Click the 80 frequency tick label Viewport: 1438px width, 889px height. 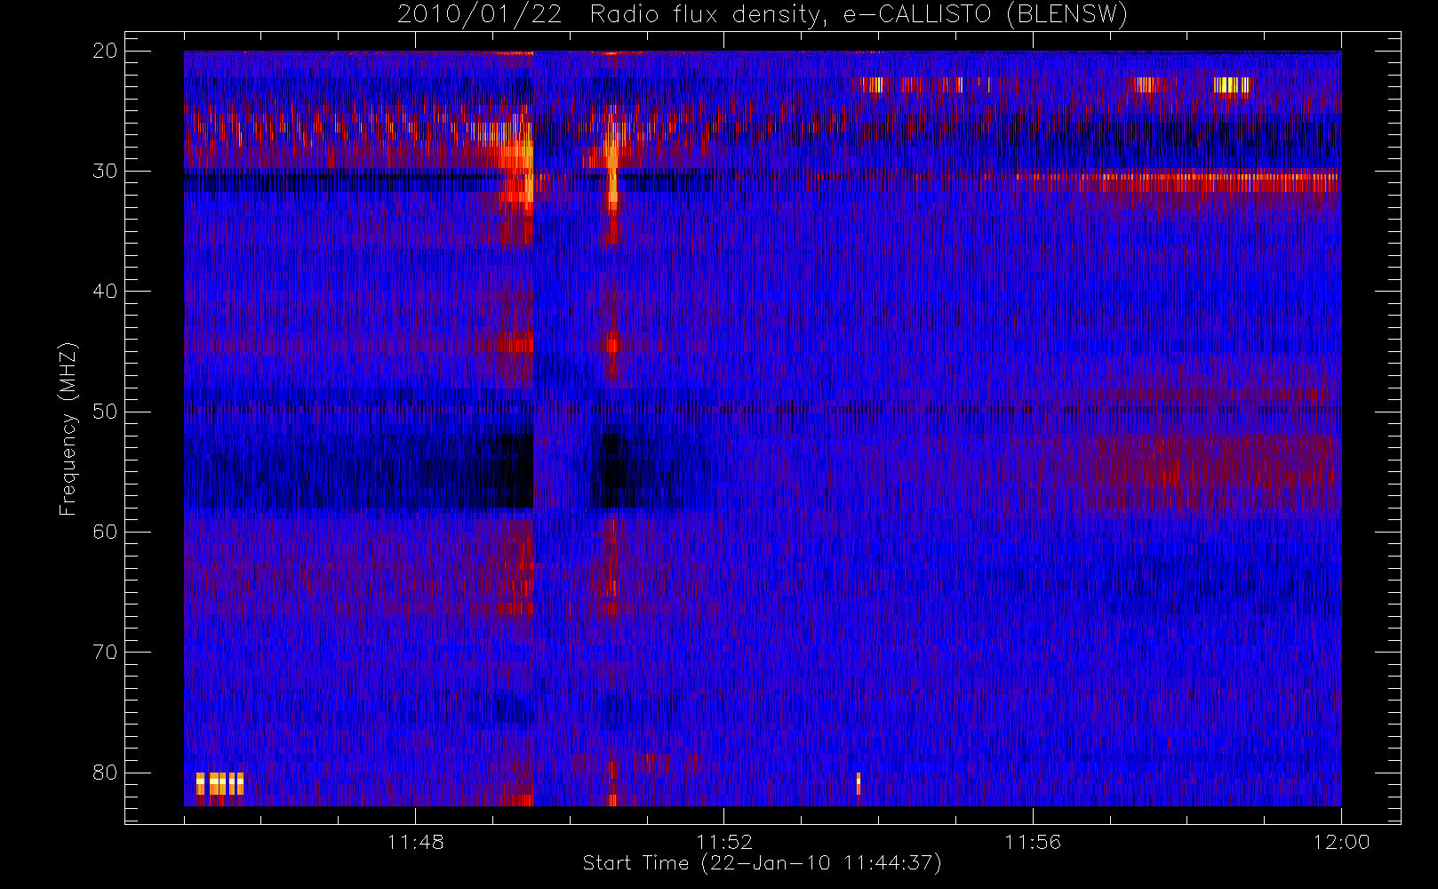pyautogui.click(x=105, y=772)
